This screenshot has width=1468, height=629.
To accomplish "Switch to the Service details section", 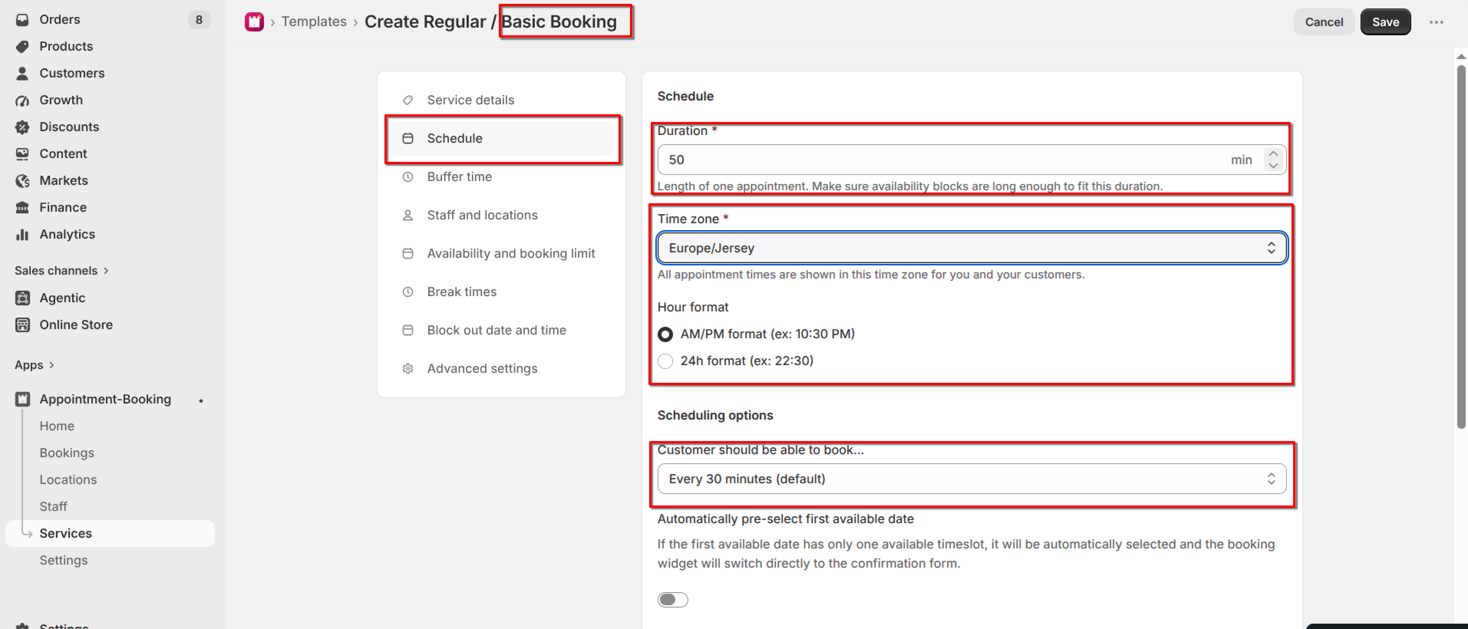I will click(x=501, y=100).
